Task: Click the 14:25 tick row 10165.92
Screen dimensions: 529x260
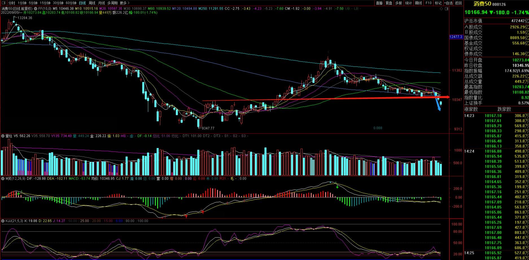Action: [496, 253]
